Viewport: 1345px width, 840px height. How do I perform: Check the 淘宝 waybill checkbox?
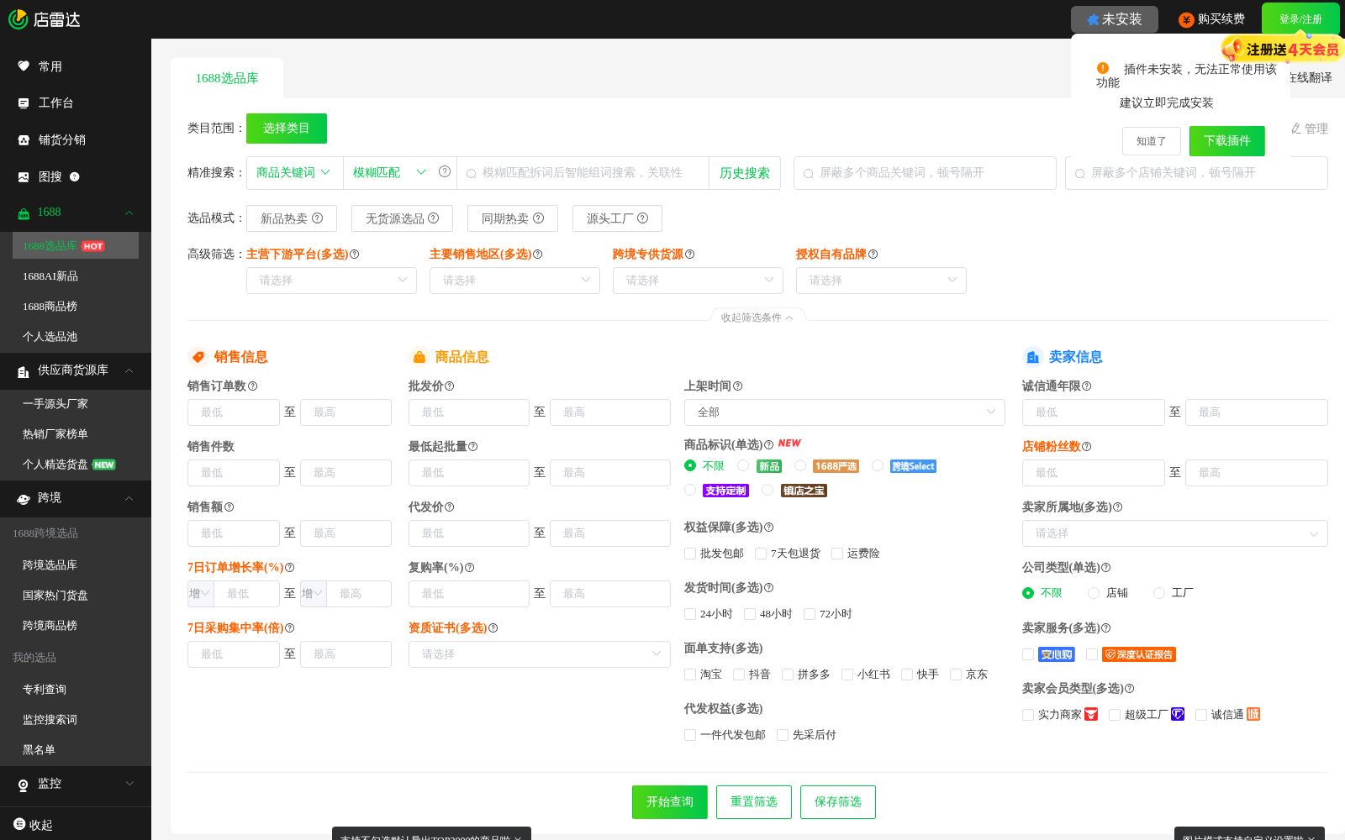pos(690,675)
